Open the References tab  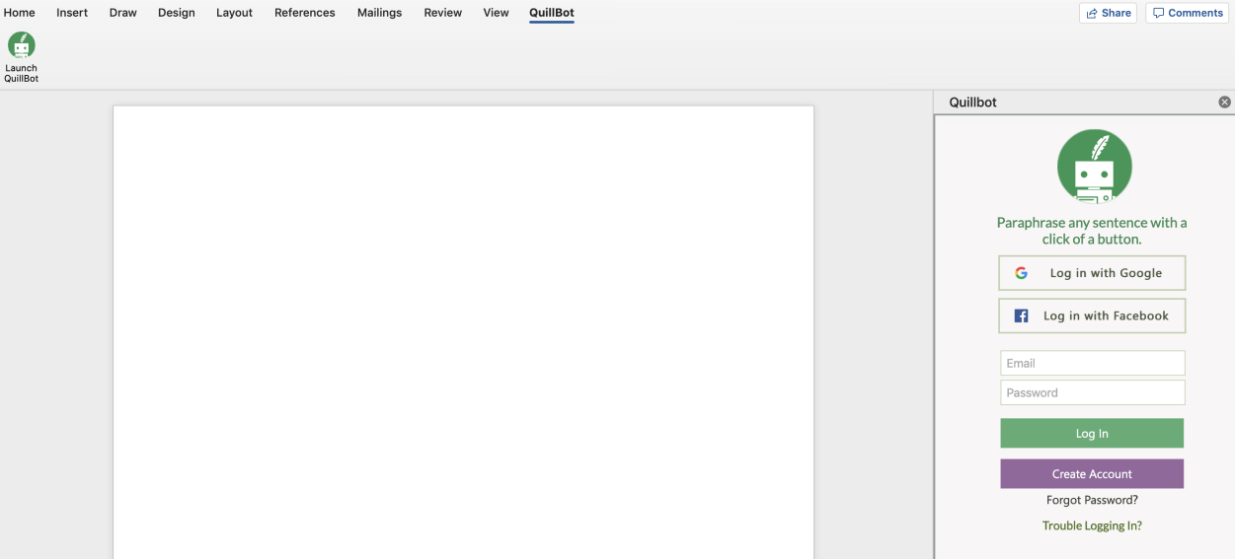coord(304,13)
